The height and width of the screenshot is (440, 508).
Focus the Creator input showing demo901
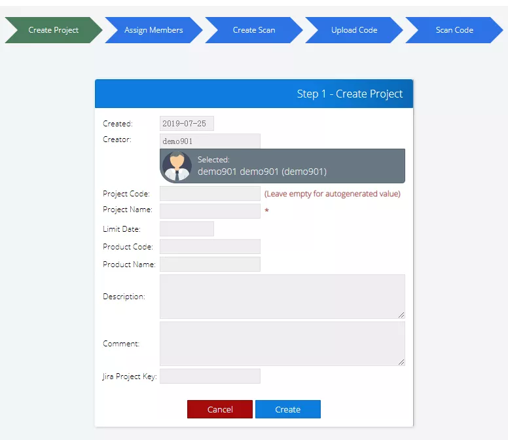coord(210,141)
